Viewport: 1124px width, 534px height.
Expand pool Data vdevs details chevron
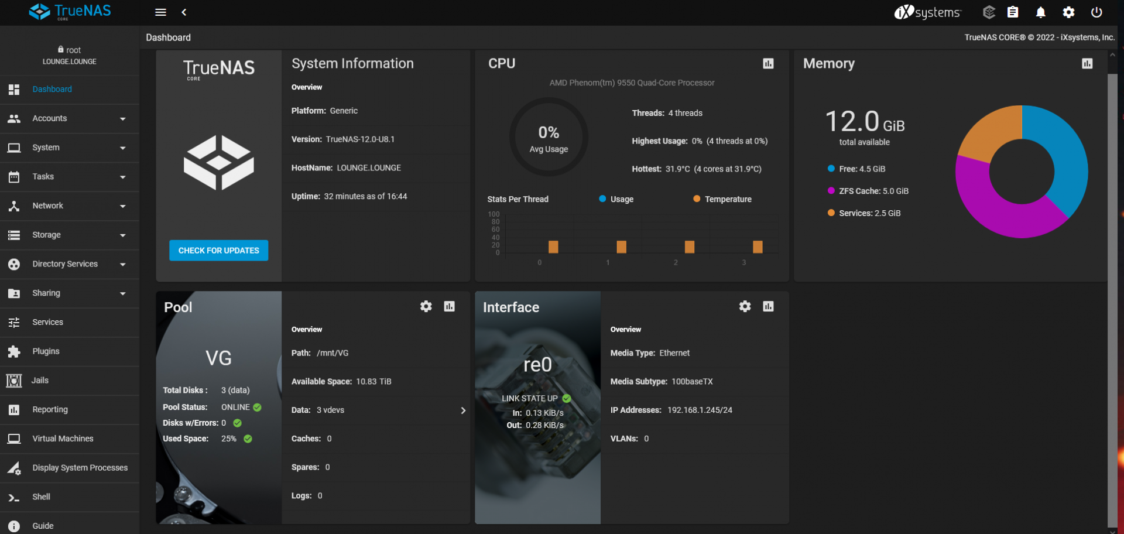click(x=463, y=410)
